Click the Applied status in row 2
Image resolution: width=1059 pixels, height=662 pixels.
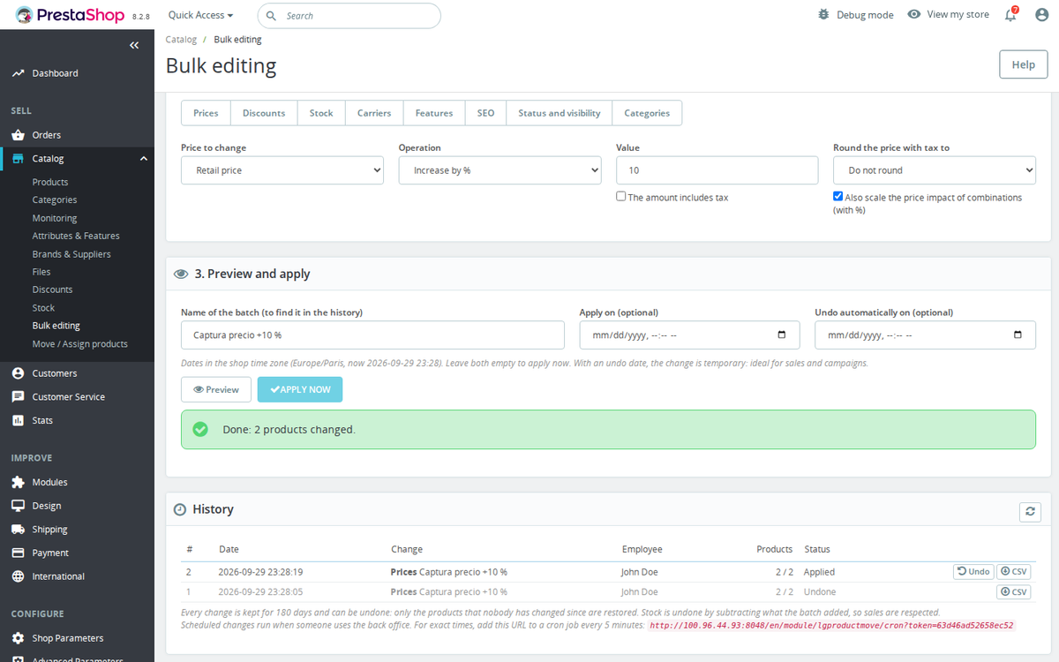[820, 572]
